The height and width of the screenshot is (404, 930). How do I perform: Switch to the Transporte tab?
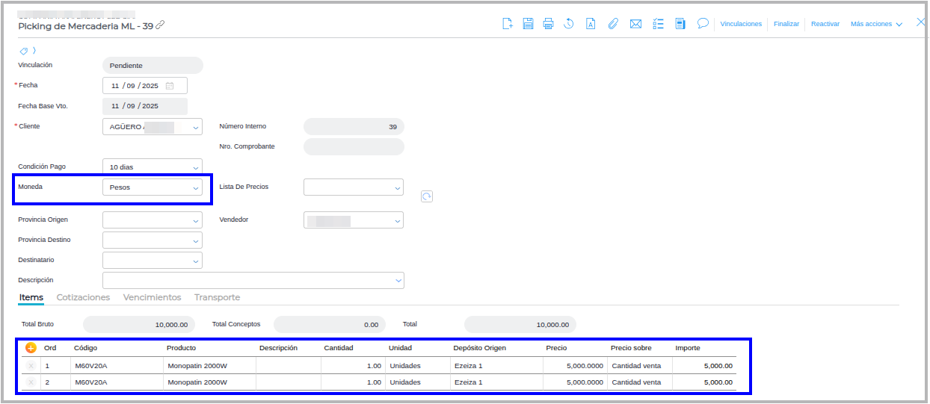(x=217, y=297)
